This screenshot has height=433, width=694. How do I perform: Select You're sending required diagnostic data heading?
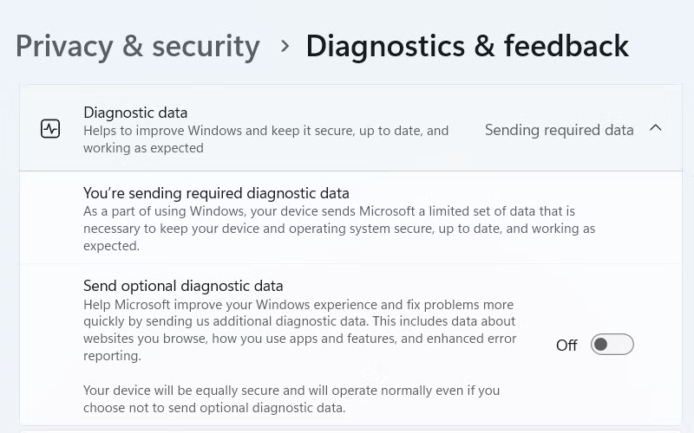[216, 193]
